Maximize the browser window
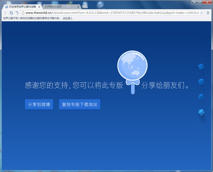This screenshot has width=213, height=172. (x=200, y=2)
